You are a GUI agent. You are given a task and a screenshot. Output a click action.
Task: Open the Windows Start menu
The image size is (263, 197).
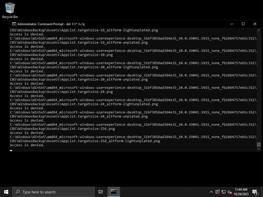click(6, 192)
